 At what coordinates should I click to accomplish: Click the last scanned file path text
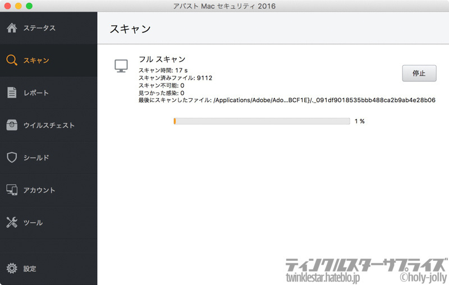[287, 100]
